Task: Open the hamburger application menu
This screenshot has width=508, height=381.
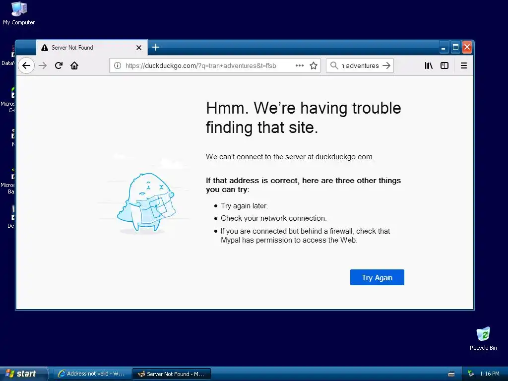Action: point(464,65)
